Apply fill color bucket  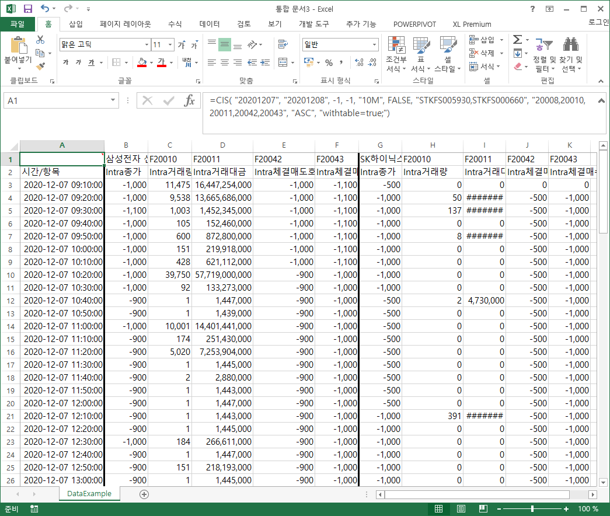tap(142, 62)
